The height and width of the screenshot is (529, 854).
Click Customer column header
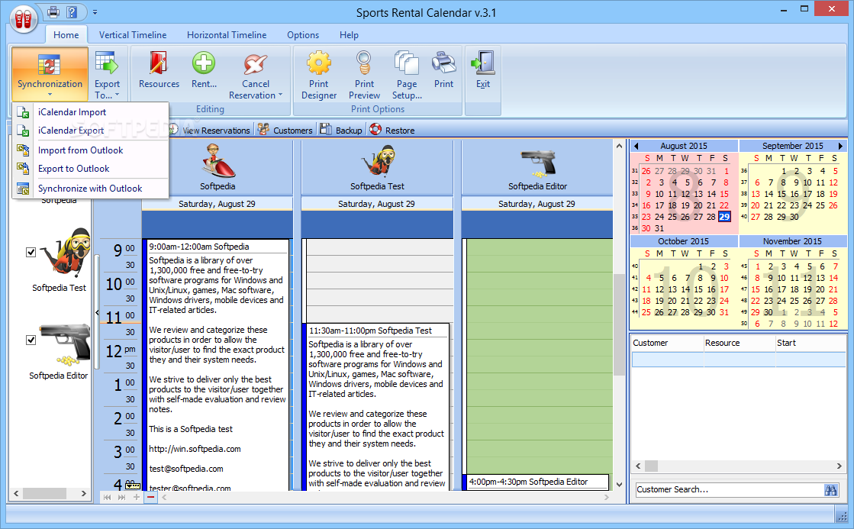(x=667, y=343)
